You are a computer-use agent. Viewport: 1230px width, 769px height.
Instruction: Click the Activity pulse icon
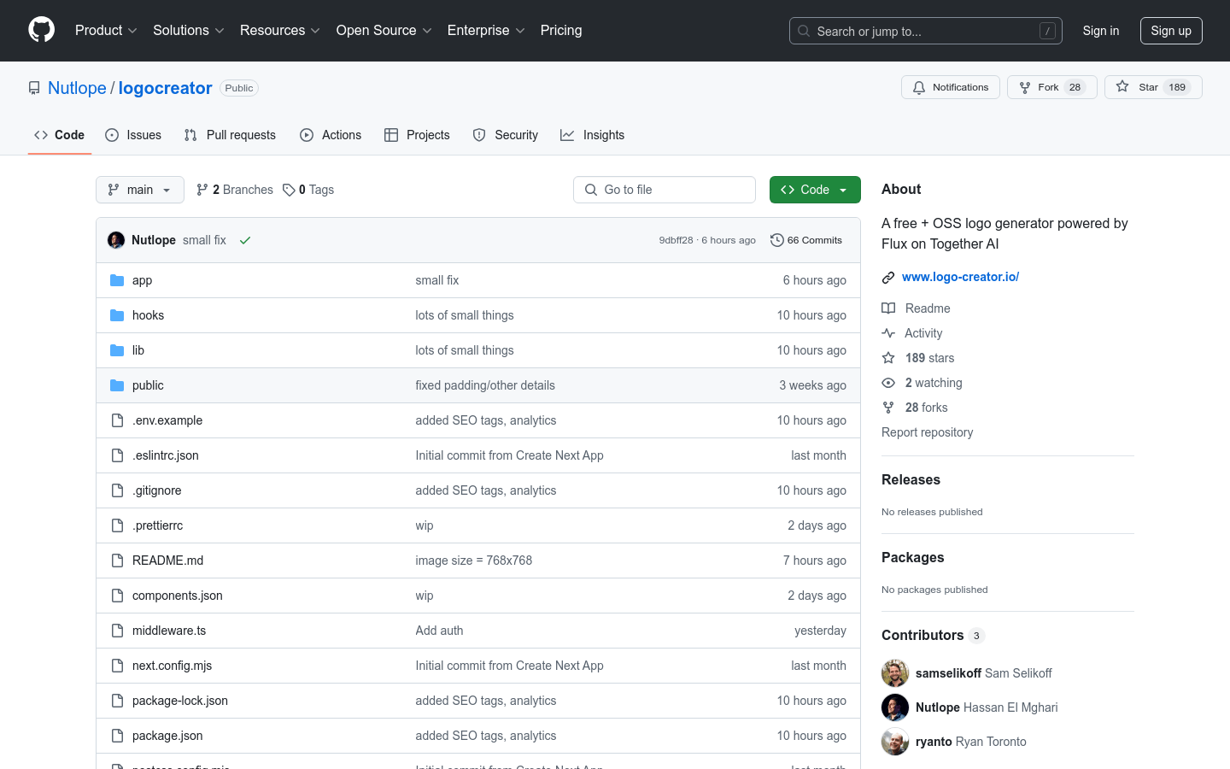888,333
